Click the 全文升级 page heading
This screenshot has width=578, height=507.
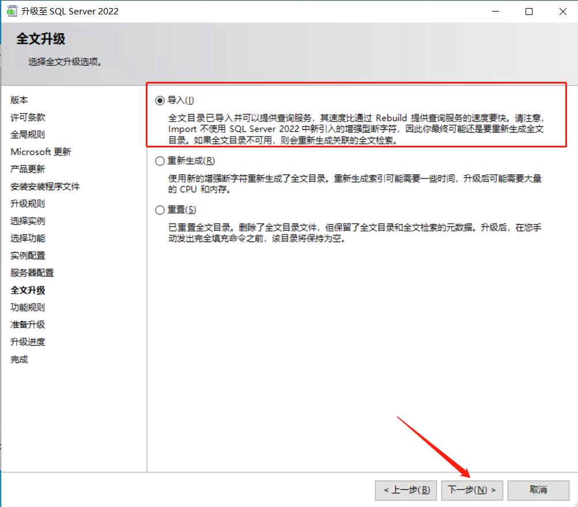coord(40,39)
